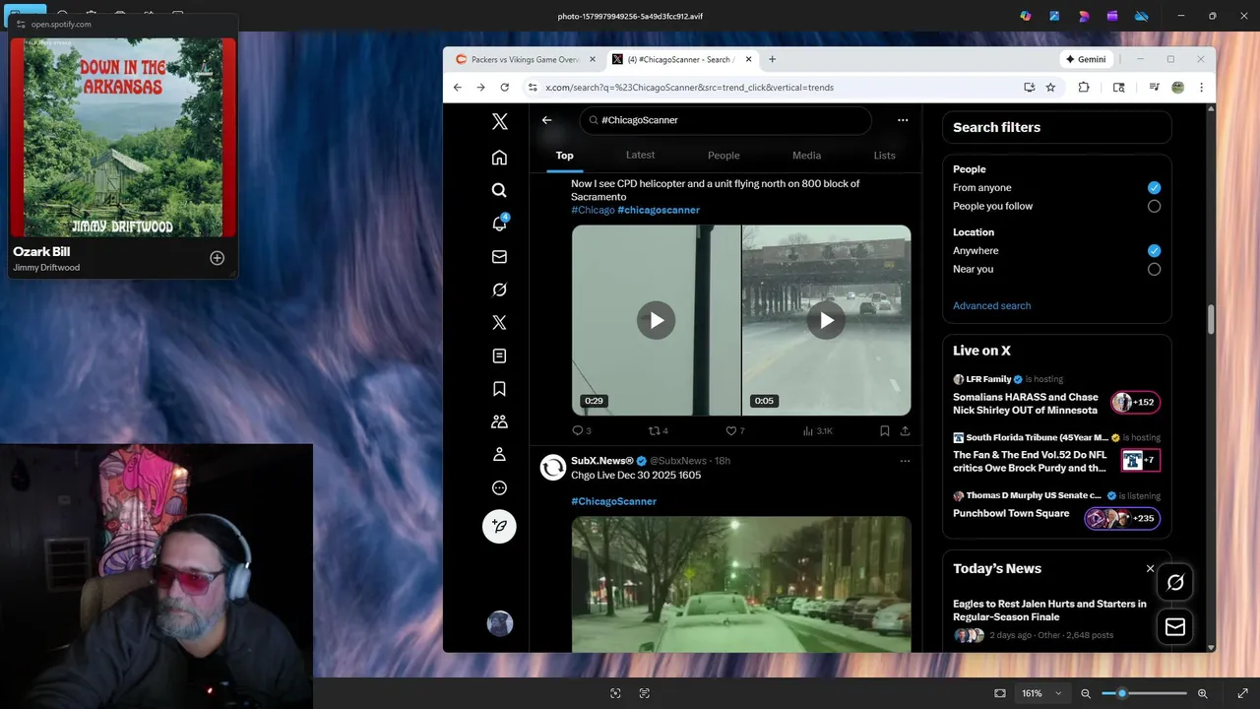Image resolution: width=1260 pixels, height=709 pixels.
Task: Open Profile icon in X sidebar
Action: [499, 455]
